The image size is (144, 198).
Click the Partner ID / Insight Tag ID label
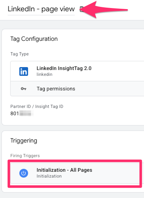click(37, 106)
